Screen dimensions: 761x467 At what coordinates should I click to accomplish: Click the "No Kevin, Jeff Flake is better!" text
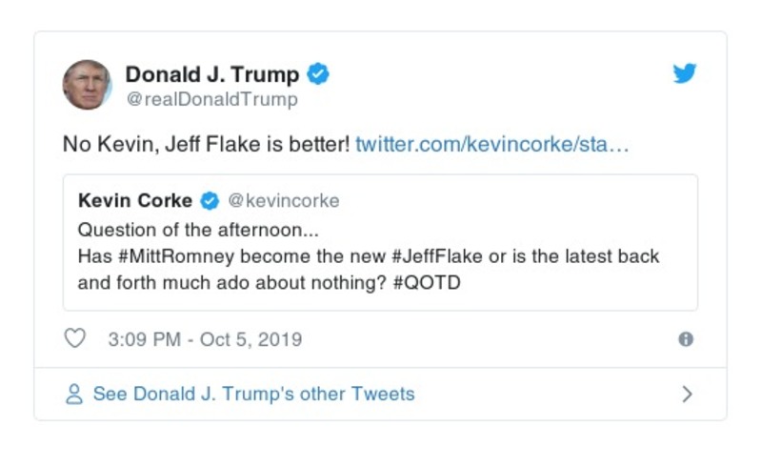(206, 146)
